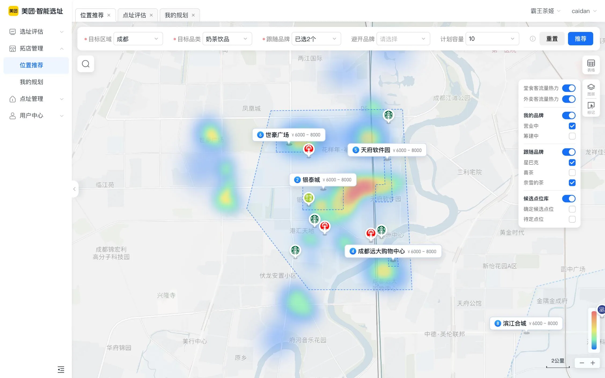Open the 目标区域 成都 dropdown
Screen dimensions: 605x378
138,39
